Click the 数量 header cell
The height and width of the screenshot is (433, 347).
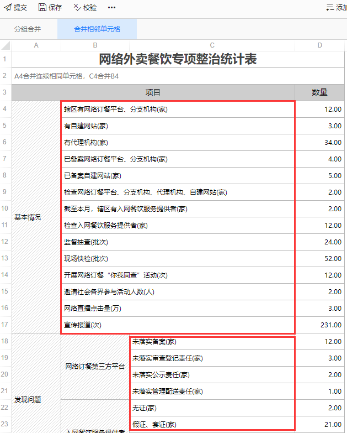click(x=320, y=92)
